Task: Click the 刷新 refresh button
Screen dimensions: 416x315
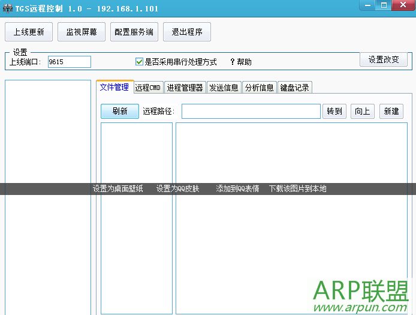Action: click(x=120, y=111)
